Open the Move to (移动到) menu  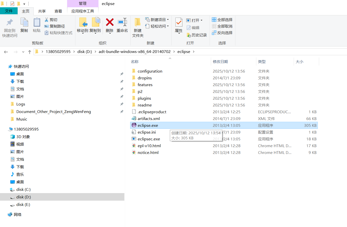[x=83, y=26]
